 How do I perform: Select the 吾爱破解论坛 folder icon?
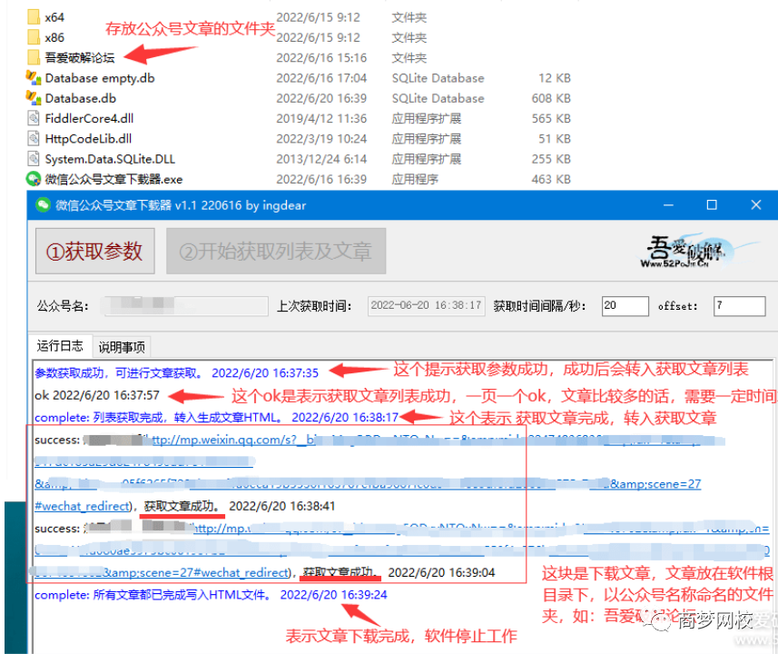click(34, 57)
